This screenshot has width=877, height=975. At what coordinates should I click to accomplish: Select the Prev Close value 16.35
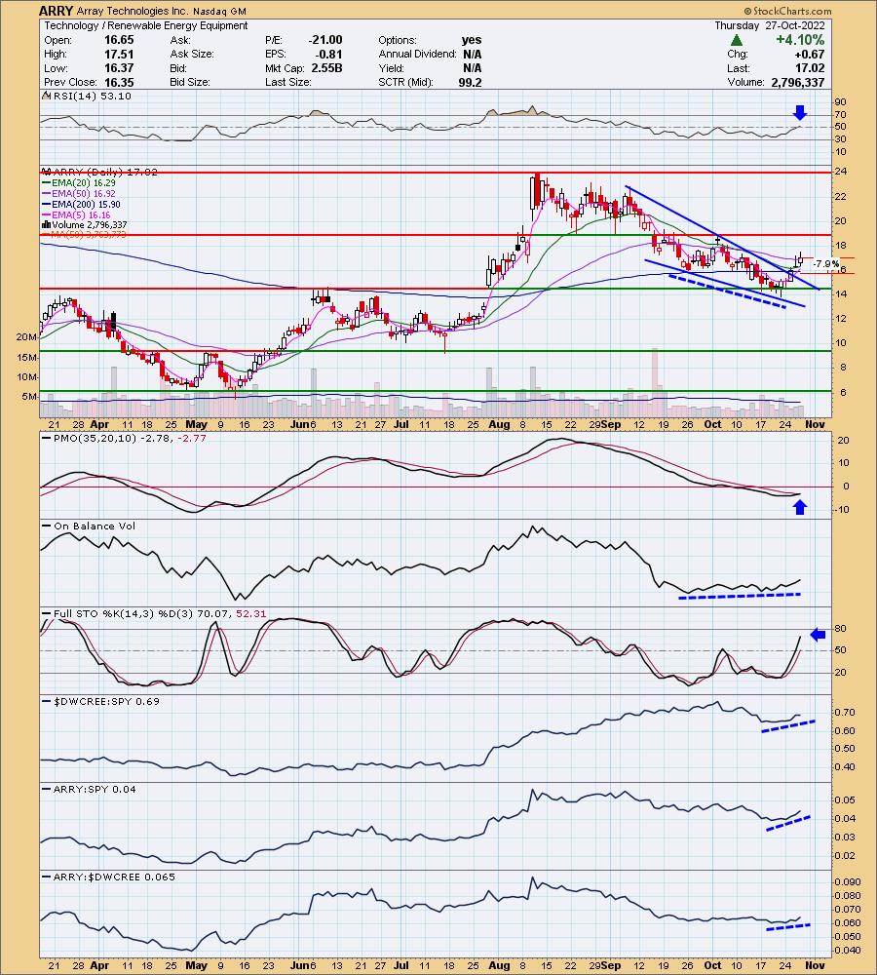[x=119, y=82]
